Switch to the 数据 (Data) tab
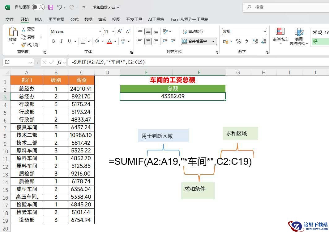 (88, 19)
